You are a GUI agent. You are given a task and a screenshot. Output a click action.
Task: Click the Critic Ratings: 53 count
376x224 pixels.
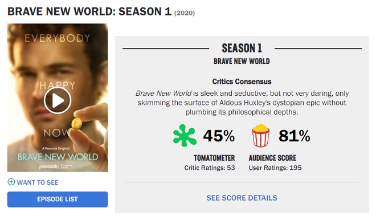click(x=209, y=168)
